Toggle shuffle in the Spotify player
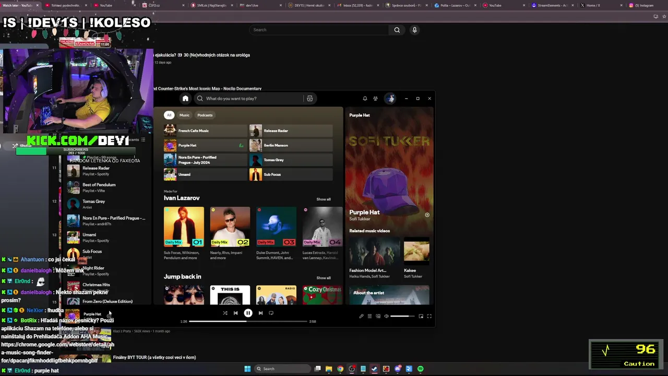The image size is (668, 376). 225,313
